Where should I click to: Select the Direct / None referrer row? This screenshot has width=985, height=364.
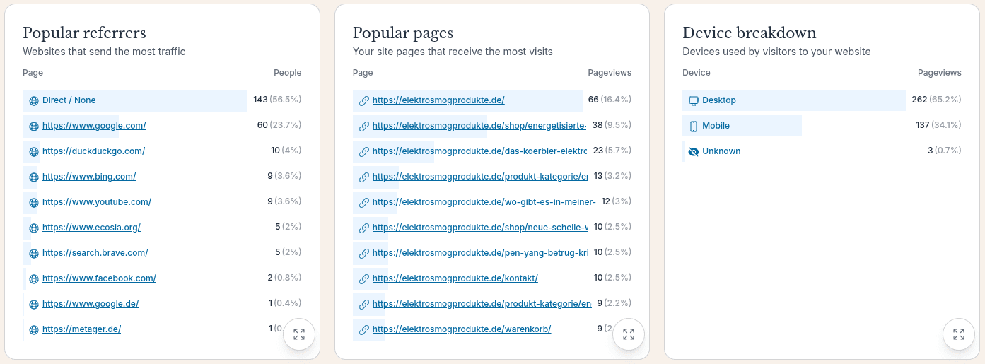tap(69, 100)
